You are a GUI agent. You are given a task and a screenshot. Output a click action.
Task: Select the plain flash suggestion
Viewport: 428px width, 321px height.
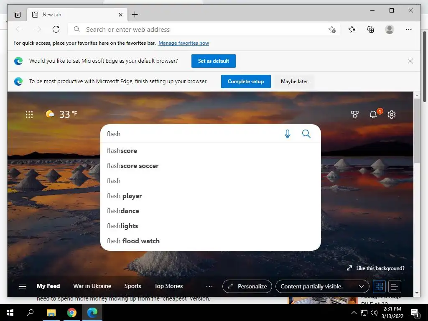click(x=211, y=181)
